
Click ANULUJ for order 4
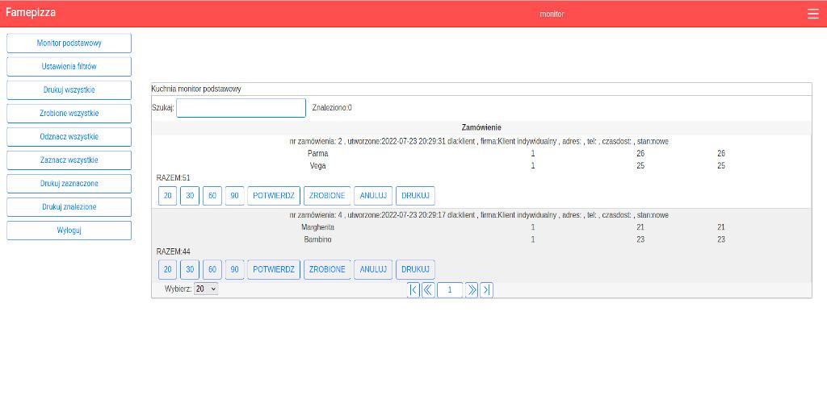tap(373, 269)
